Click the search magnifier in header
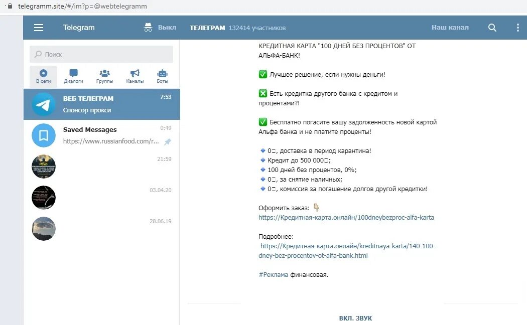Screen dimensions: 527x325 point(492,28)
